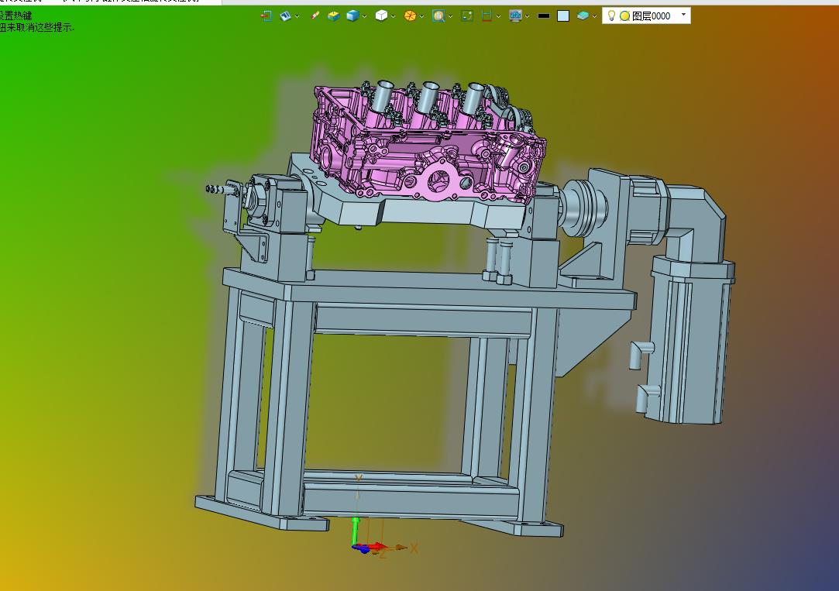Click the blue and red dimension measure icon
The width and height of the screenshot is (839, 591).
click(x=487, y=16)
